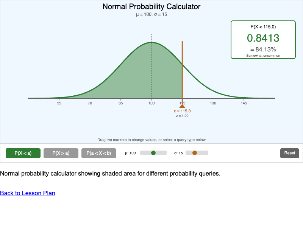Click the 0.8413 probability value
Image resolution: width=303 pixels, height=227 pixels.
[263, 38]
